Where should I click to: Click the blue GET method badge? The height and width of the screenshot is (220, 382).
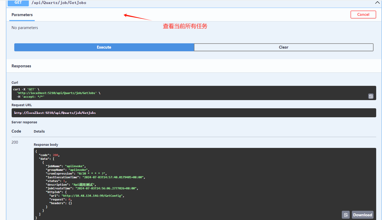pyautogui.click(x=18, y=3)
